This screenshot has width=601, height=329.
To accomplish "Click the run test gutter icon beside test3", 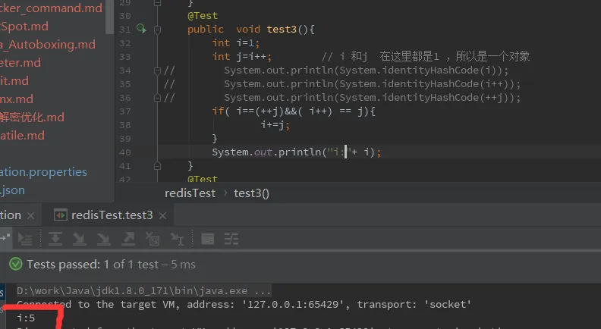I will point(141,29).
